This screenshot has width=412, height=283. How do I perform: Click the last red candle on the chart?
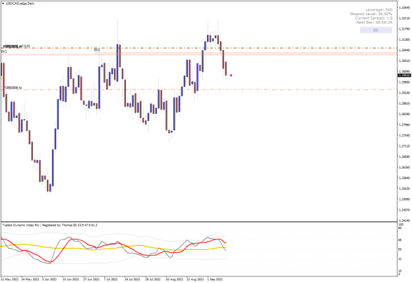point(225,68)
